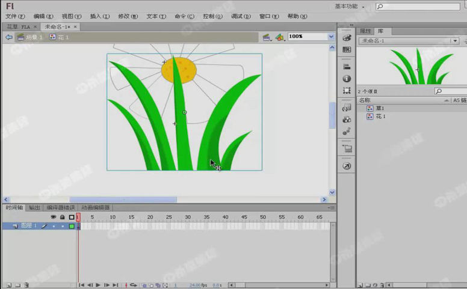Toggle lock all layers padlock icon

tap(62, 217)
